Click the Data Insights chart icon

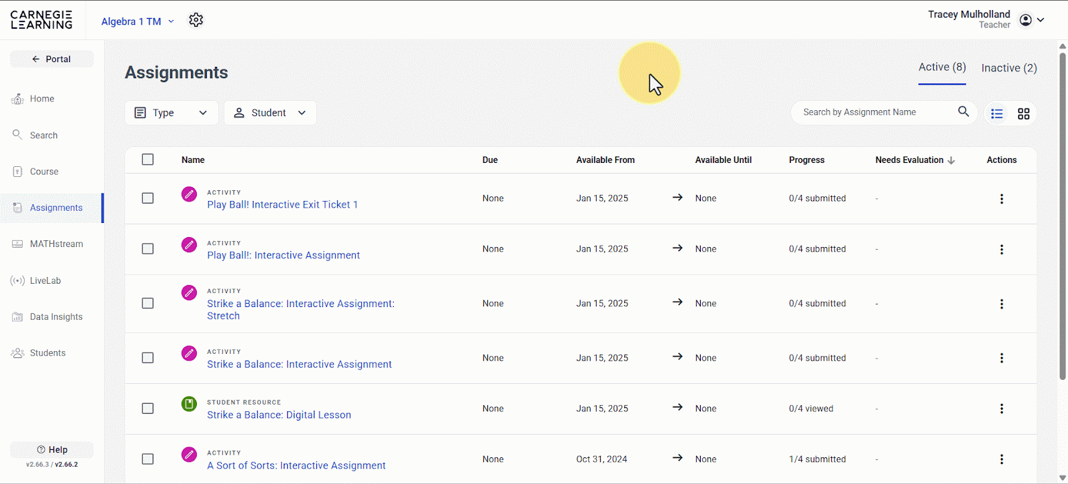[x=17, y=317]
